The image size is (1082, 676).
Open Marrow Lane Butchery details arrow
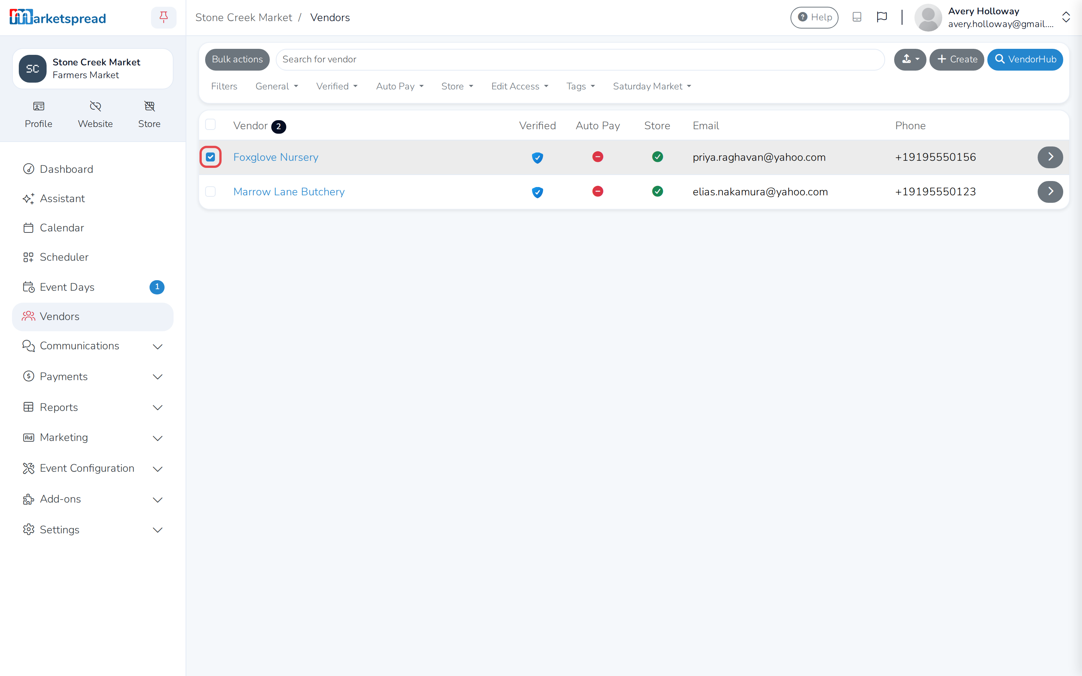tap(1050, 192)
